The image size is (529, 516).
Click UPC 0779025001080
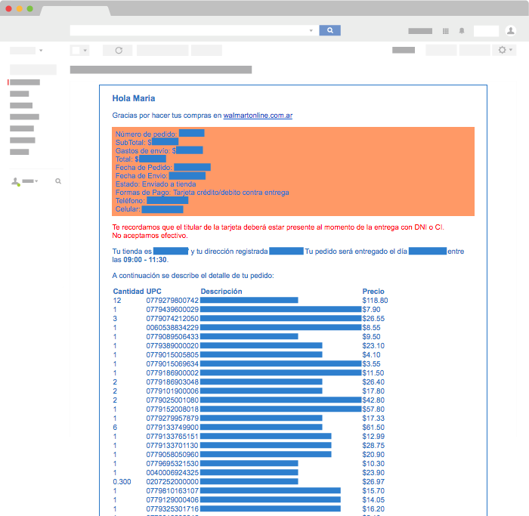(x=172, y=400)
